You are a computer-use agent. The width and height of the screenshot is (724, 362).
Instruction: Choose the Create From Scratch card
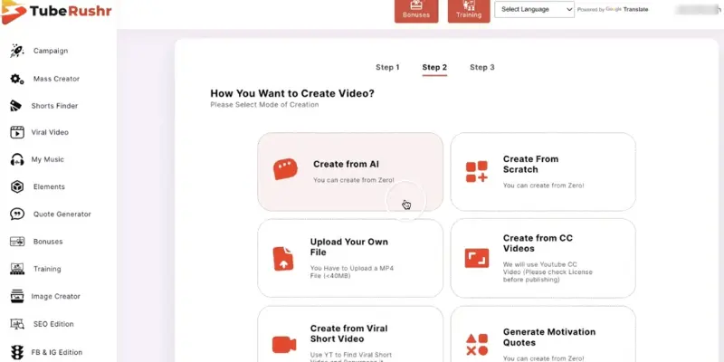tap(543, 172)
